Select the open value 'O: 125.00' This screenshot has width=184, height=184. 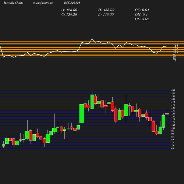(x=69, y=10)
